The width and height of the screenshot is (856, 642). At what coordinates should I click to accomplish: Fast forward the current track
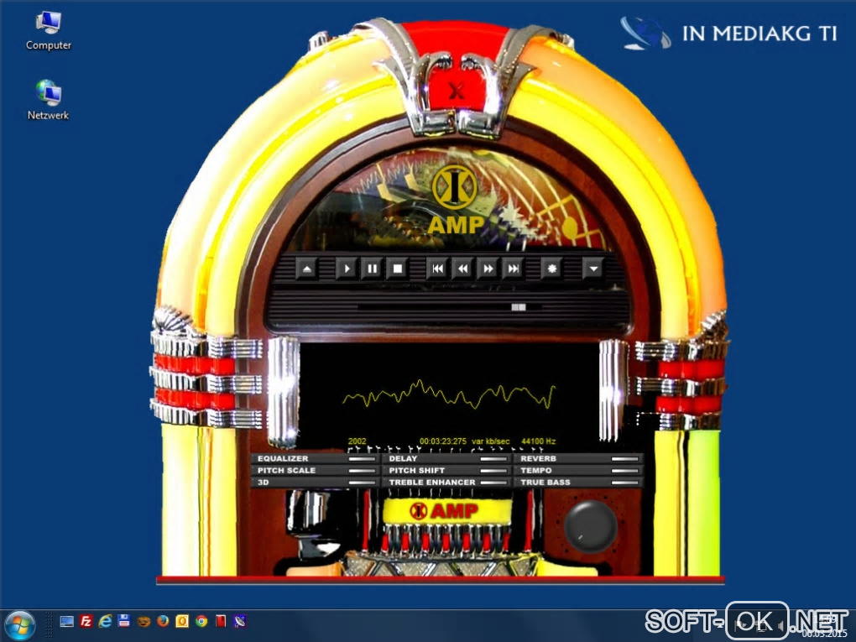[488, 269]
